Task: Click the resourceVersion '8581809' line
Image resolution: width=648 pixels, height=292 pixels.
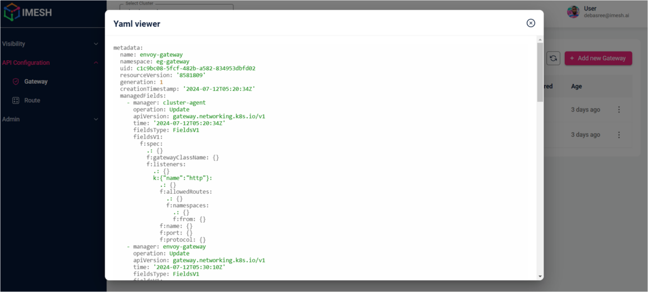Action: [x=163, y=75]
